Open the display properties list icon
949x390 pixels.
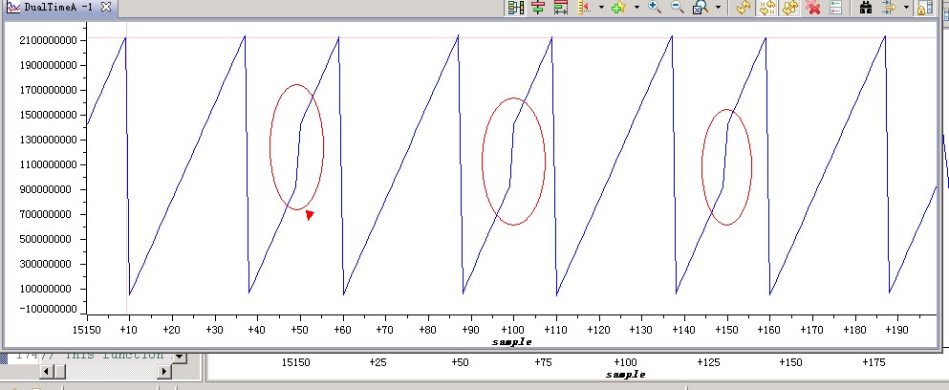[x=836, y=8]
